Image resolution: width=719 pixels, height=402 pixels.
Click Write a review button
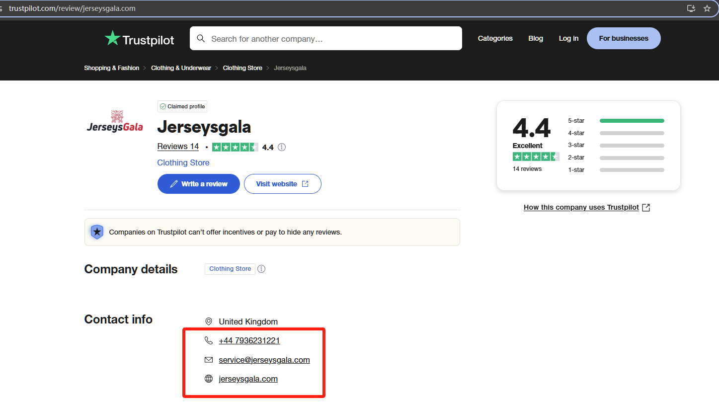click(199, 184)
